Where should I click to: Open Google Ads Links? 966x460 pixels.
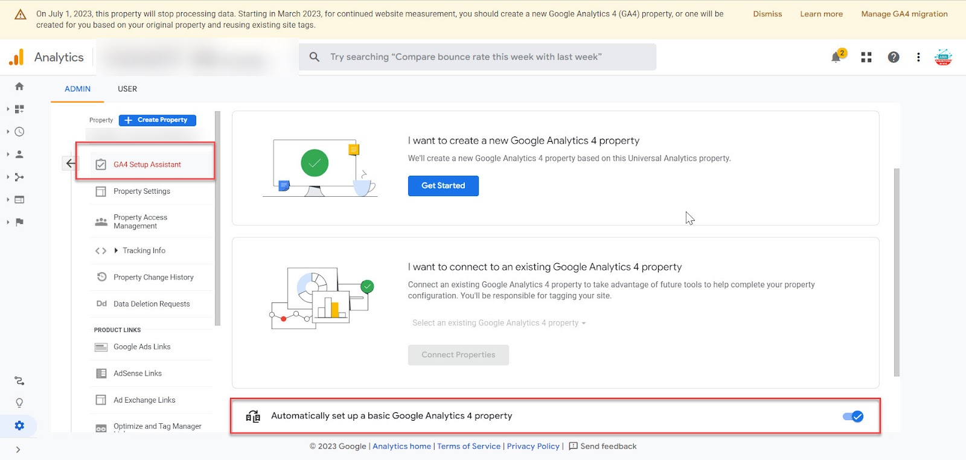tap(142, 347)
